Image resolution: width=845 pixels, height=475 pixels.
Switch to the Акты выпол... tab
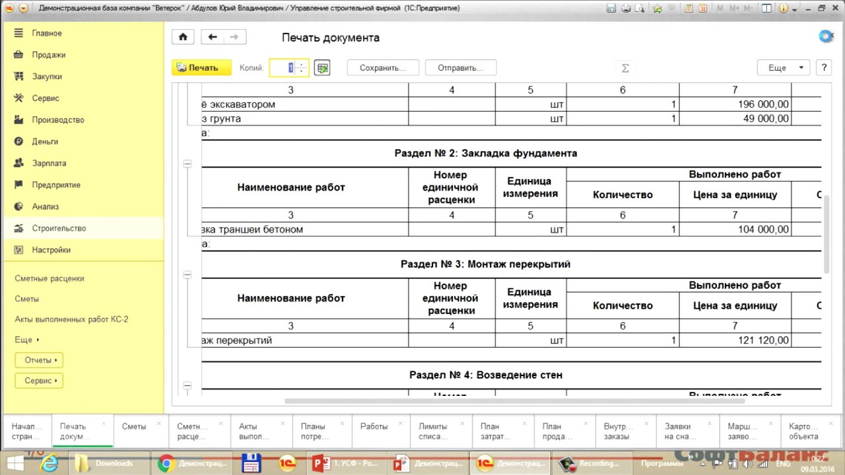tap(260, 431)
